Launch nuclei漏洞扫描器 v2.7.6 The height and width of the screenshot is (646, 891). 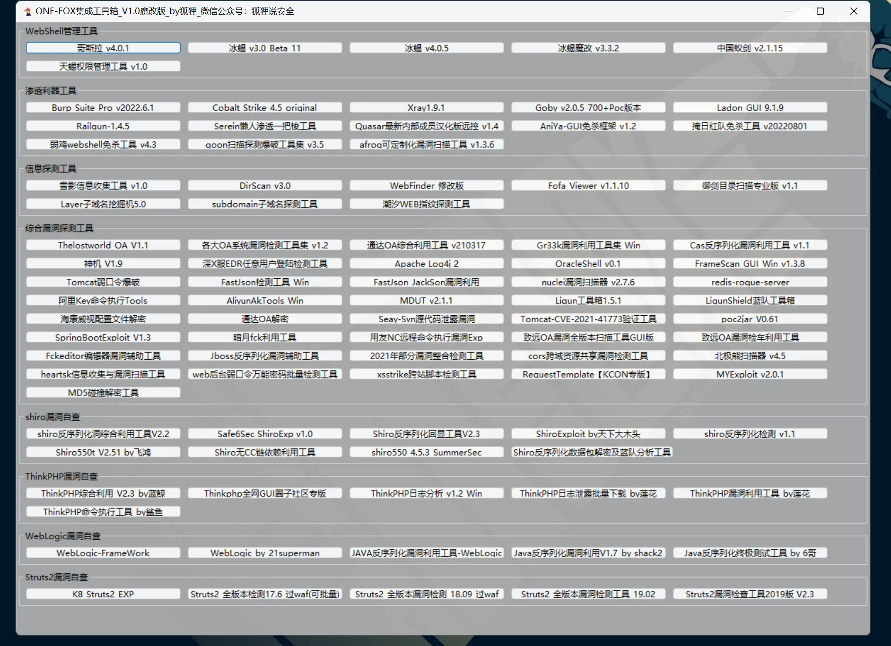tap(588, 282)
